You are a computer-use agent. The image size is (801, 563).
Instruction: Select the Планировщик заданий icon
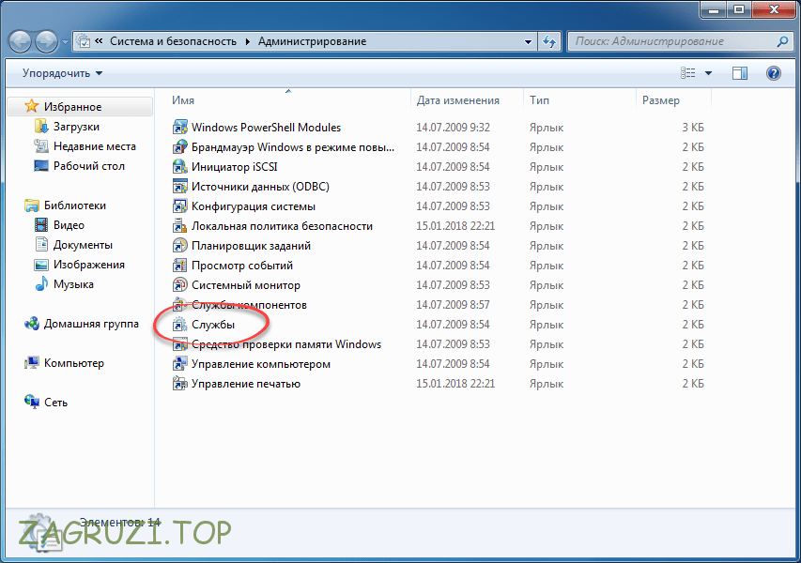point(179,246)
